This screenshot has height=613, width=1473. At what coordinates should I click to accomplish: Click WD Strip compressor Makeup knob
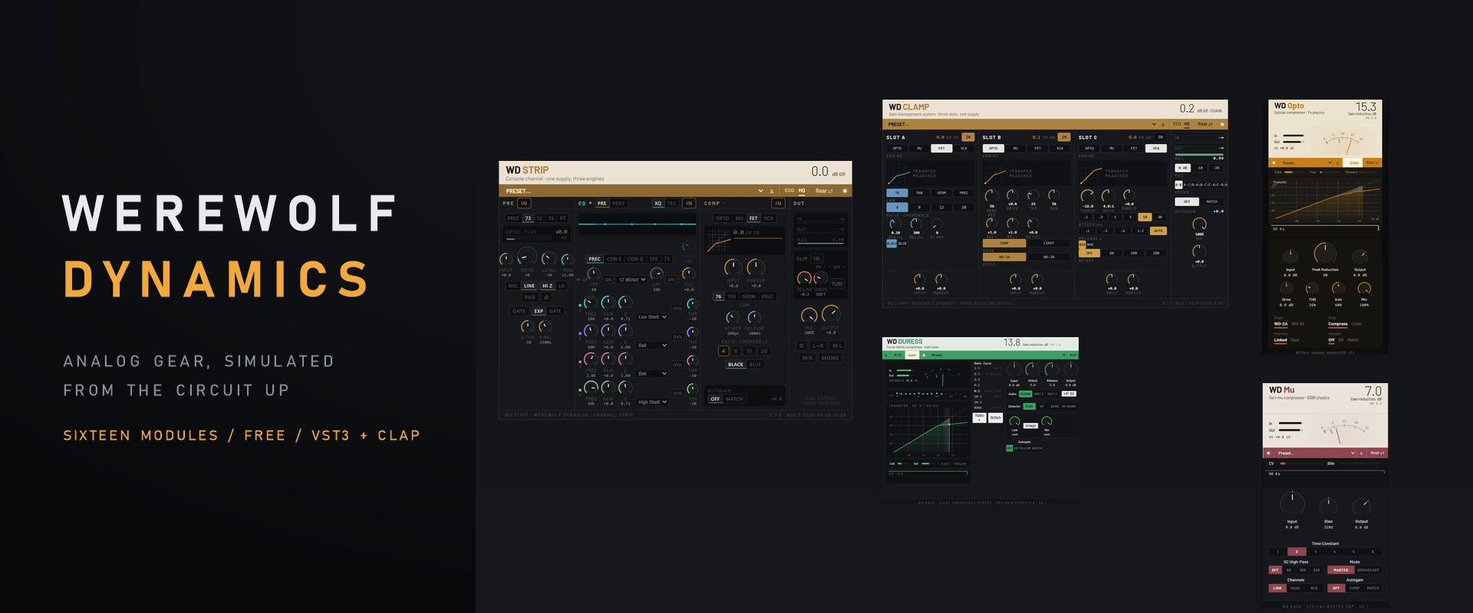(x=756, y=267)
